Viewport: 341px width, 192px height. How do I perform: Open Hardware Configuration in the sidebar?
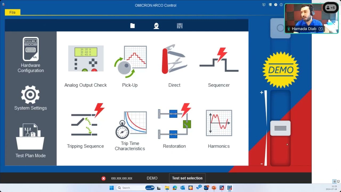coord(31,55)
